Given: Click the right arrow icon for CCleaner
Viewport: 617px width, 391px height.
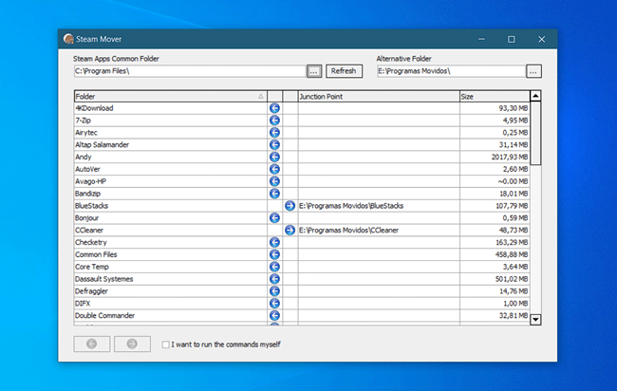Looking at the screenshot, I should pos(290,230).
